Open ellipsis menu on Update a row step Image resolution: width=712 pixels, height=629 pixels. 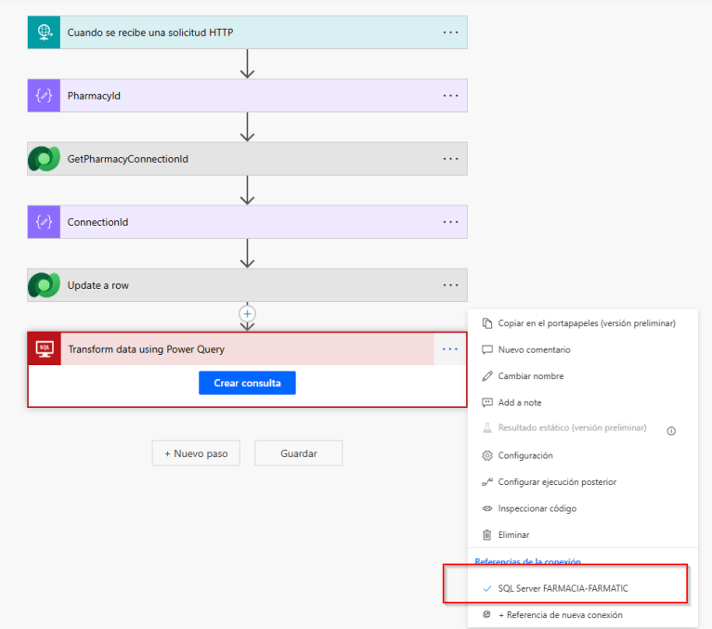(450, 285)
